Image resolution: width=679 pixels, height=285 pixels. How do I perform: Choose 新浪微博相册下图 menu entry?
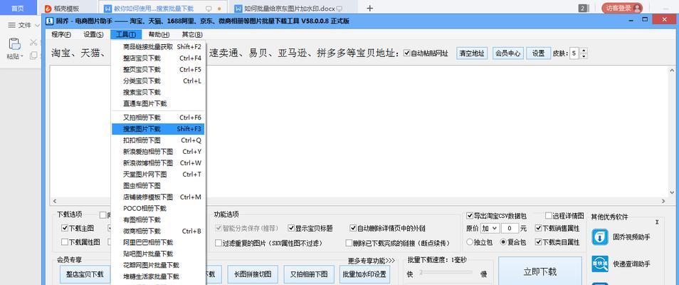pos(159,163)
